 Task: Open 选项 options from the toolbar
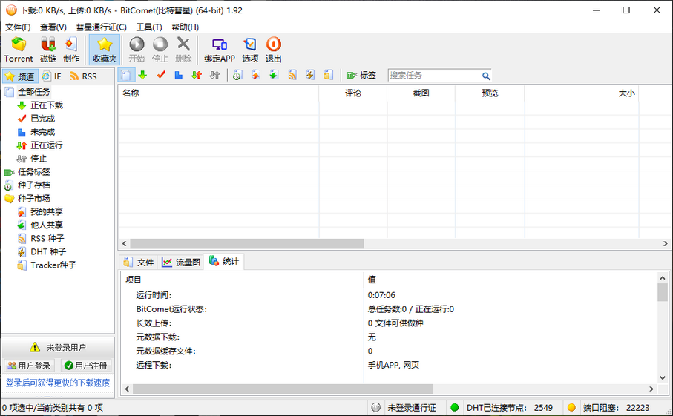pos(250,49)
